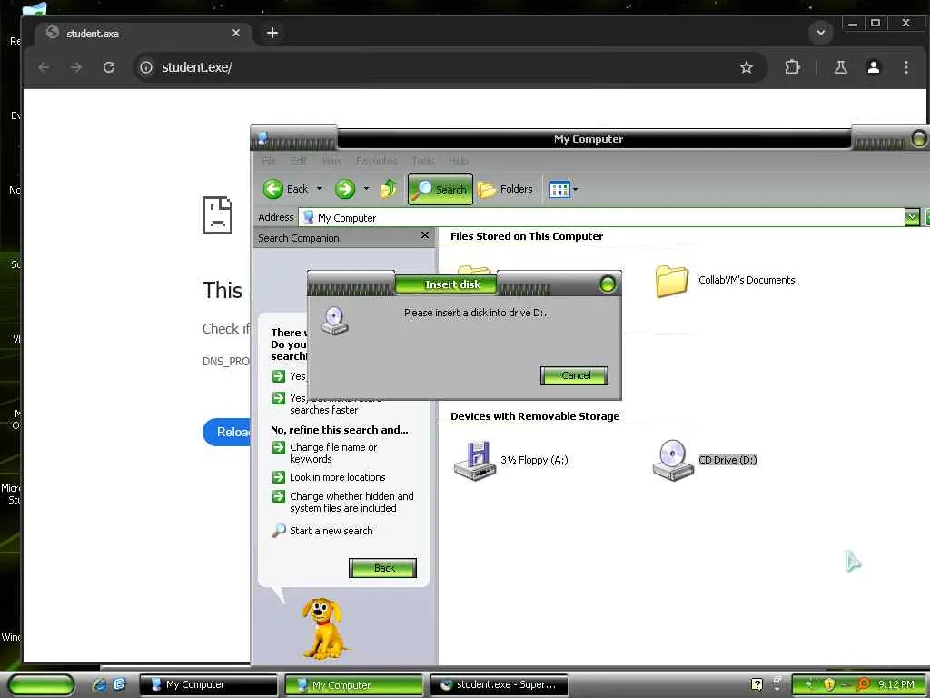This screenshot has height=698, width=930.
Task: Click the search dog character
Action: pyautogui.click(x=324, y=628)
